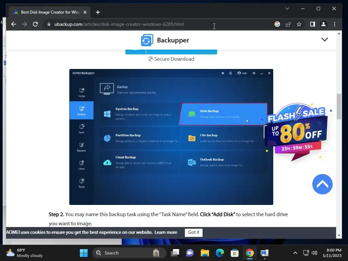This screenshot has height=261, width=348.
Task: Click the network tray icon
Action: click(306, 253)
